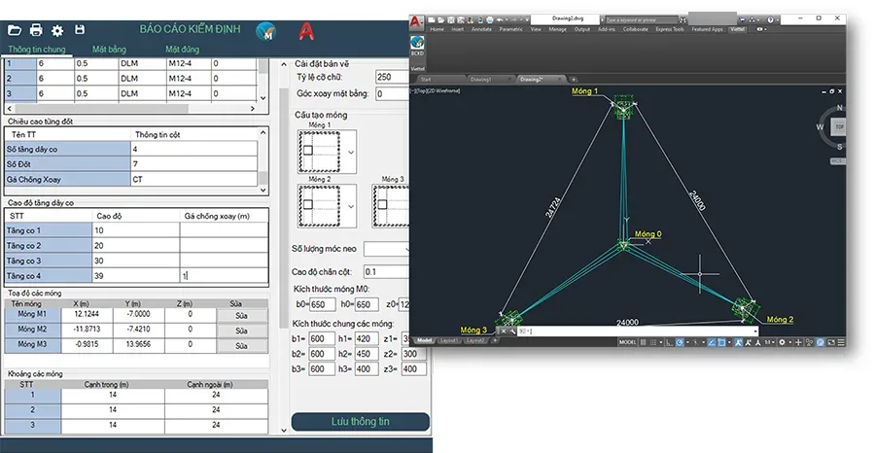Switch to Drawing1 file tab
The height and width of the screenshot is (453, 875).
click(481, 79)
